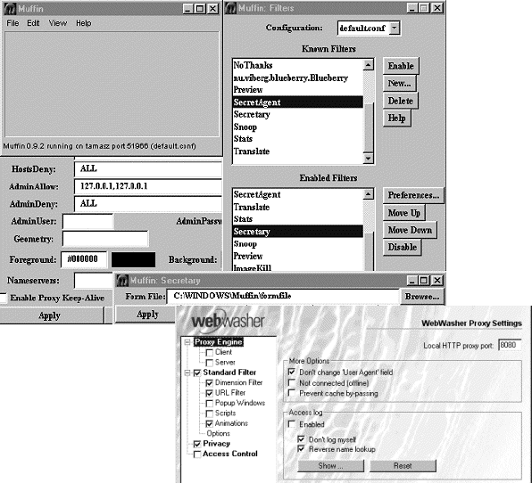
Task: Select Snoop in Known Filters list
Action: 298,127
